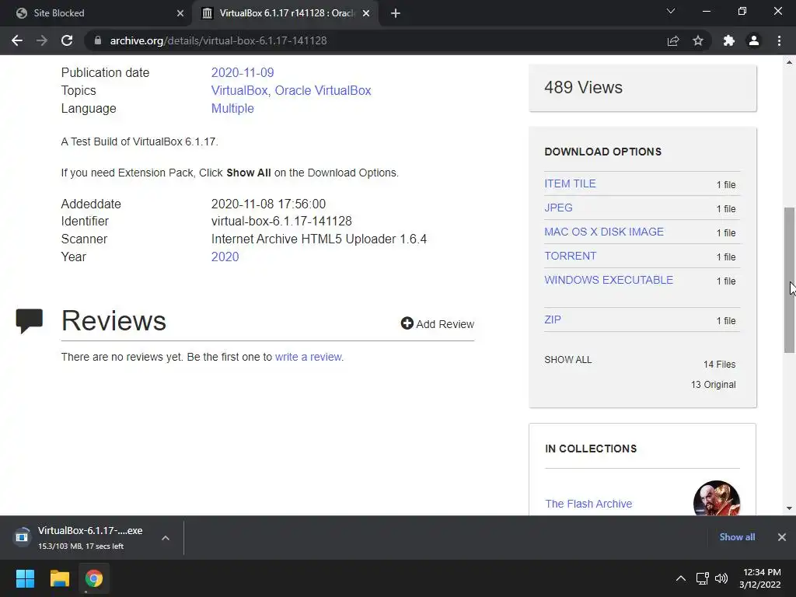796x597 pixels.
Task: Download the WINDOWS EXECUTABLE option
Action: [609, 280]
